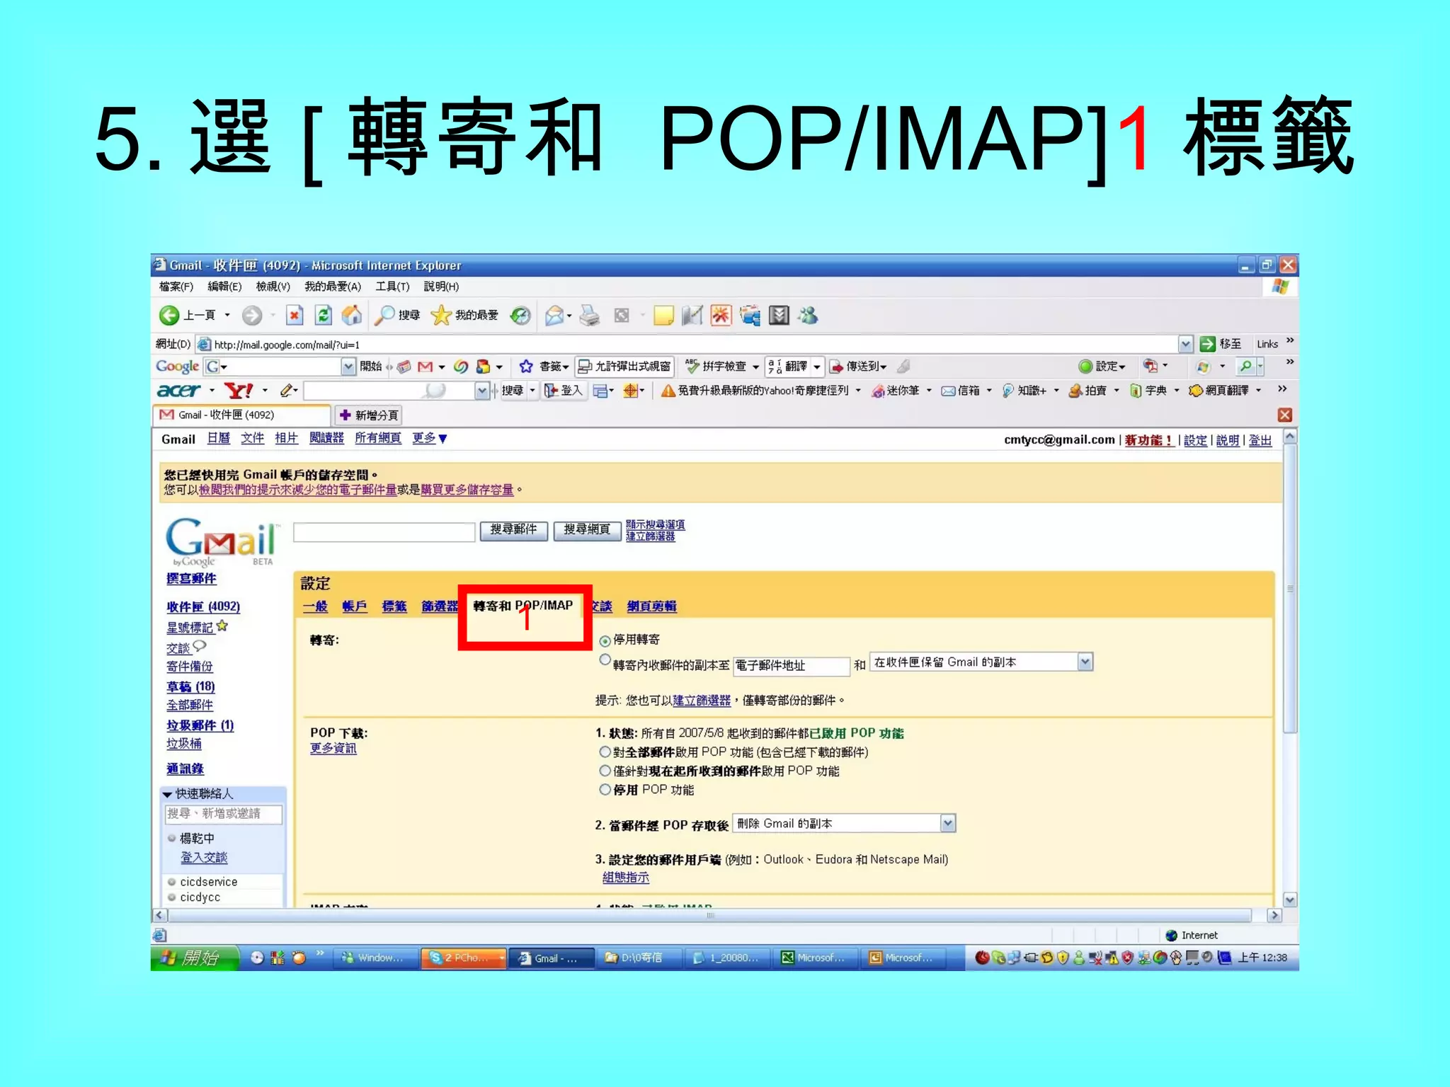Click the 登出 sign out link

tap(1260, 440)
